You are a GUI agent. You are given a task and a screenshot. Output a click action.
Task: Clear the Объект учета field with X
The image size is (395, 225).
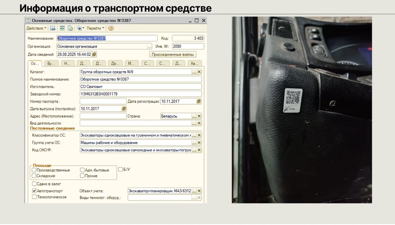coord(199,191)
